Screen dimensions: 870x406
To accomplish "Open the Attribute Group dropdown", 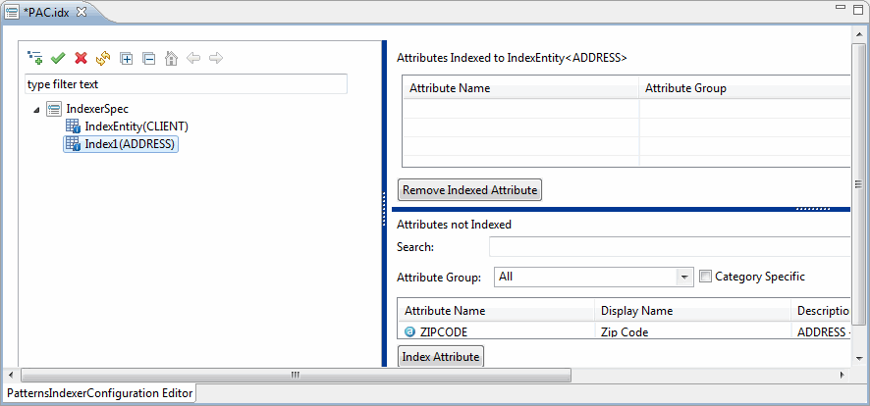I will tap(684, 277).
